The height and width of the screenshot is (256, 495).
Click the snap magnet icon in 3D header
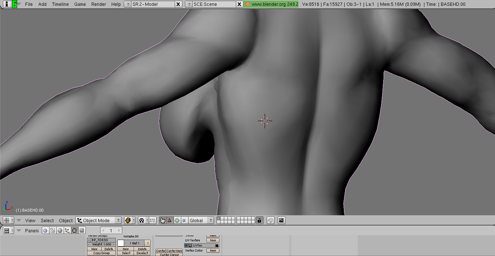pos(270,220)
